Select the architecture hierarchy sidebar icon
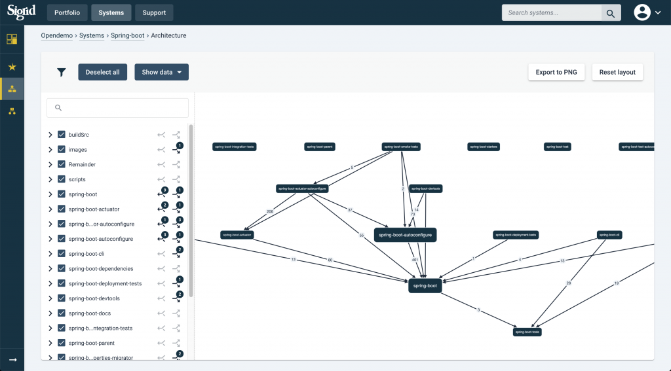671x371 pixels. [12, 89]
